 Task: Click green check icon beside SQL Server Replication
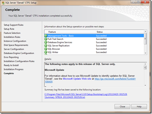click(46, 45)
